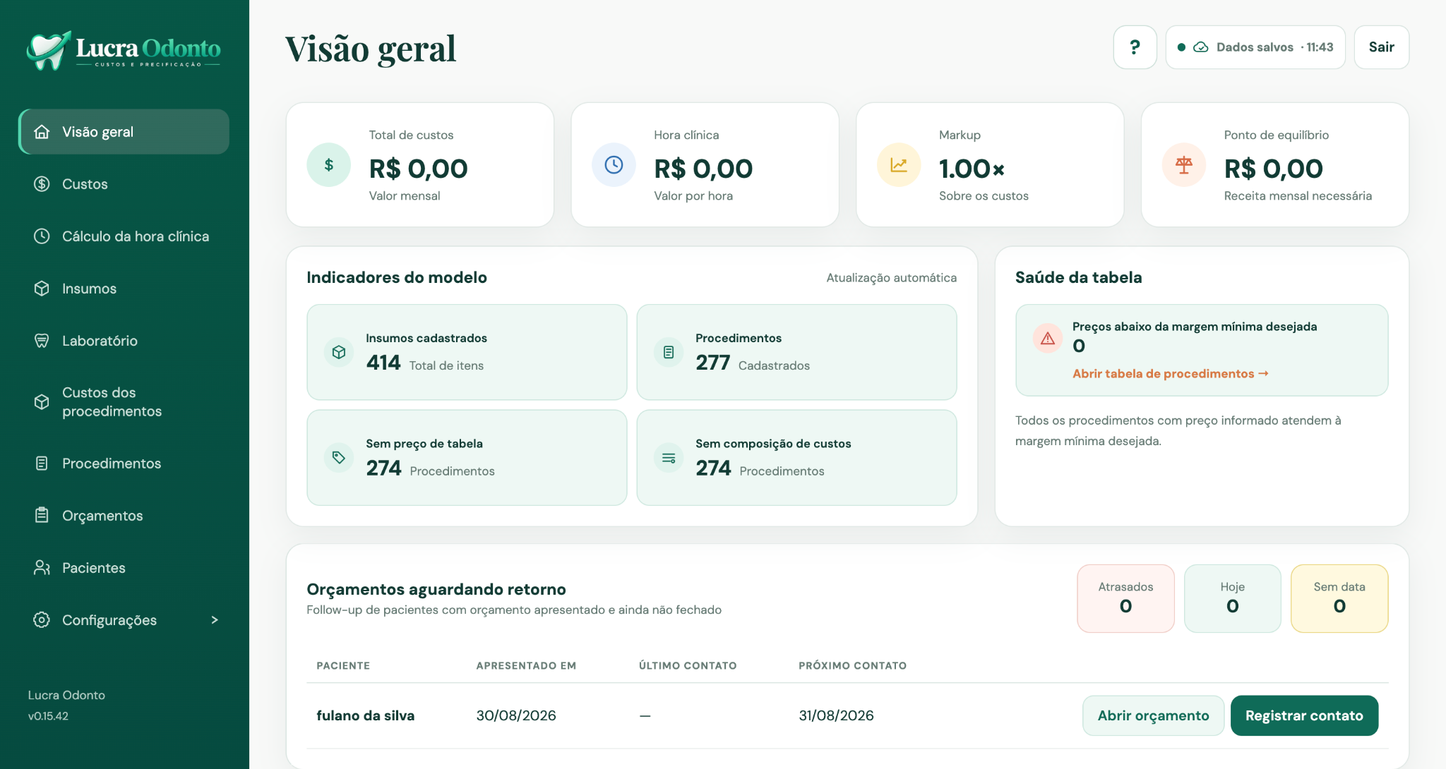1446x769 pixels.
Task: Navigate to Orçamentos in sidebar
Action: 124,516
